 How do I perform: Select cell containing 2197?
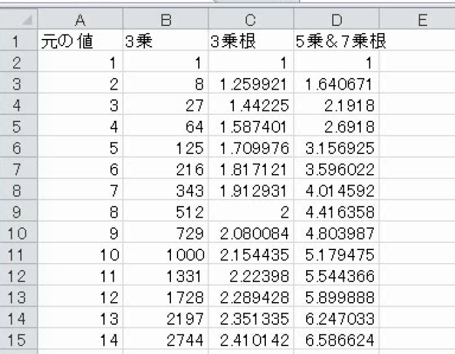(165, 317)
